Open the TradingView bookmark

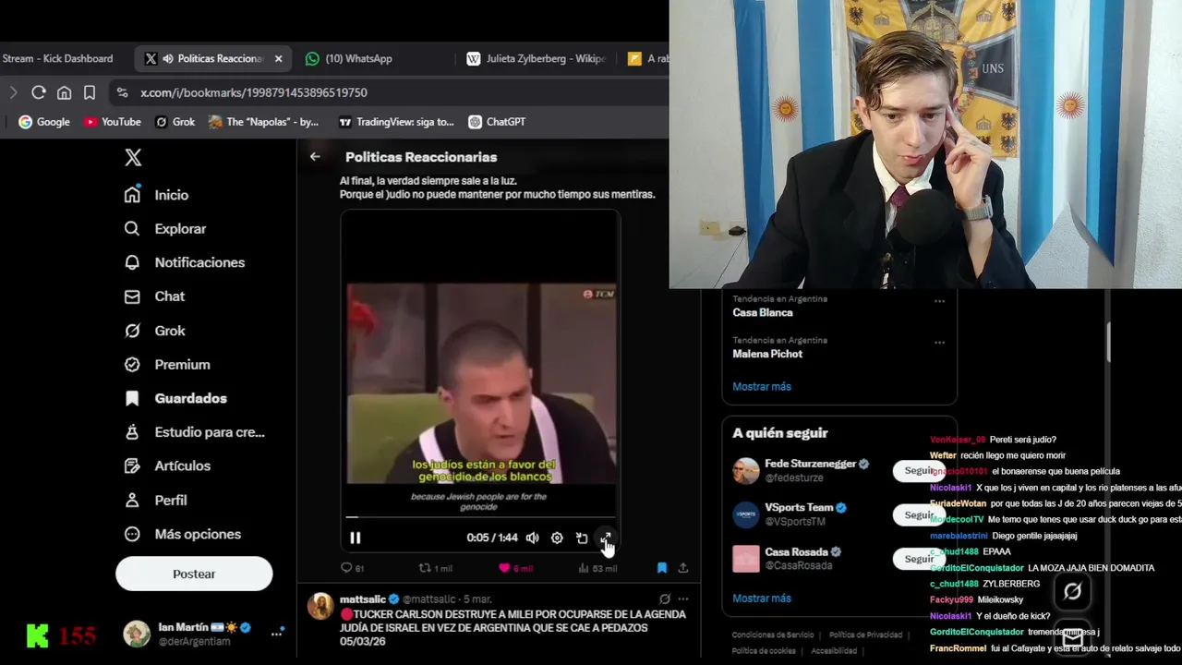click(x=396, y=122)
